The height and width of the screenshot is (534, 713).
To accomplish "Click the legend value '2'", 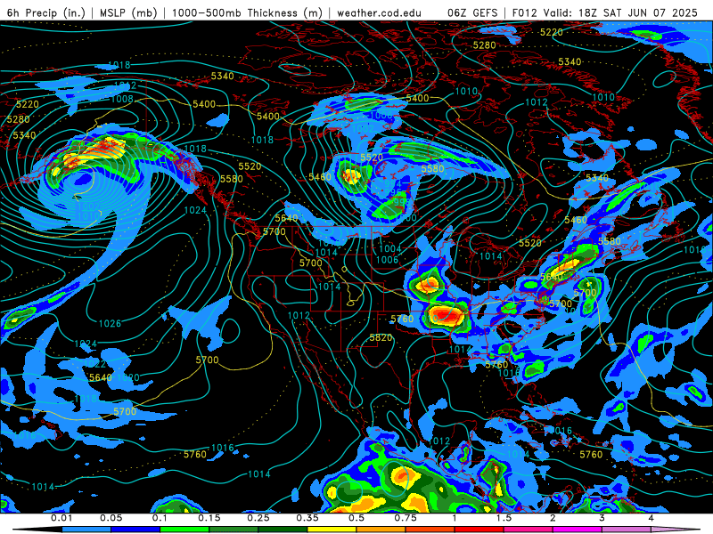I will 553,518.
